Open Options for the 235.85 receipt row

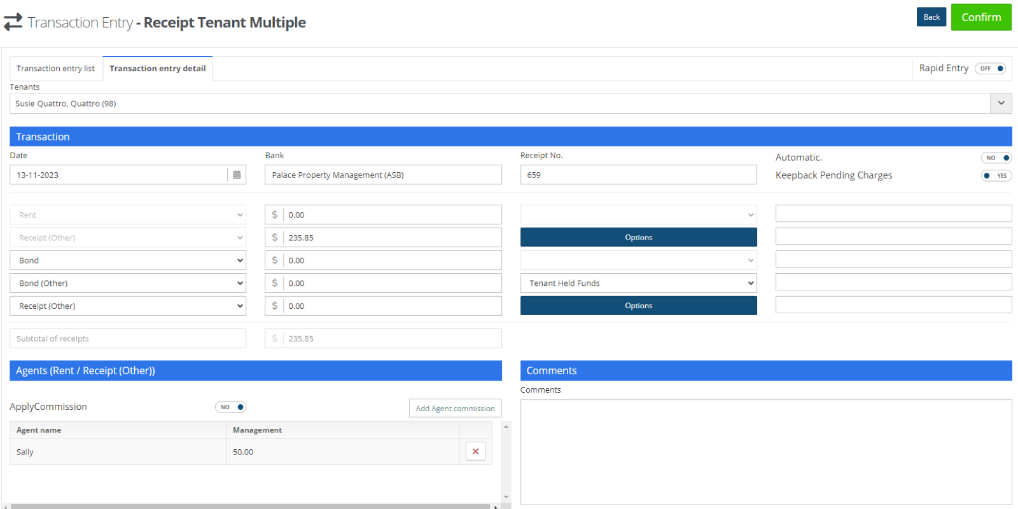point(639,238)
